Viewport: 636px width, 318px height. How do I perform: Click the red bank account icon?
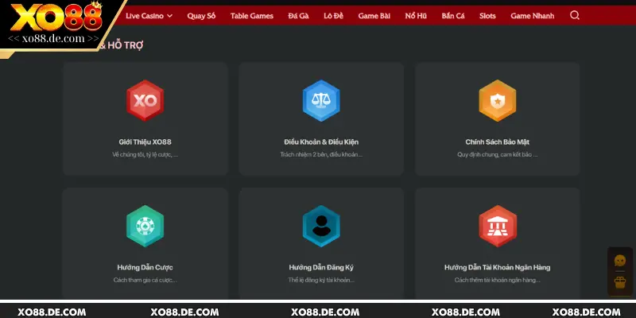498,226
